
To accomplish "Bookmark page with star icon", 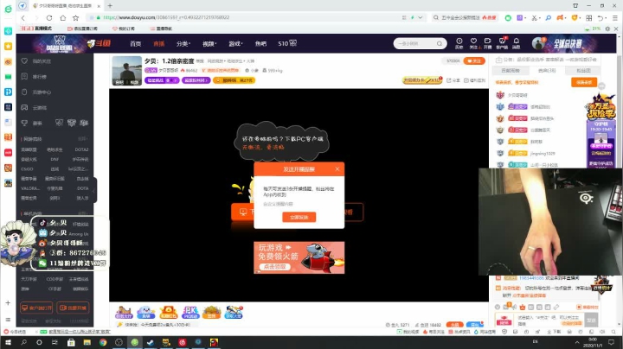I will pyautogui.click(x=76, y=18).
